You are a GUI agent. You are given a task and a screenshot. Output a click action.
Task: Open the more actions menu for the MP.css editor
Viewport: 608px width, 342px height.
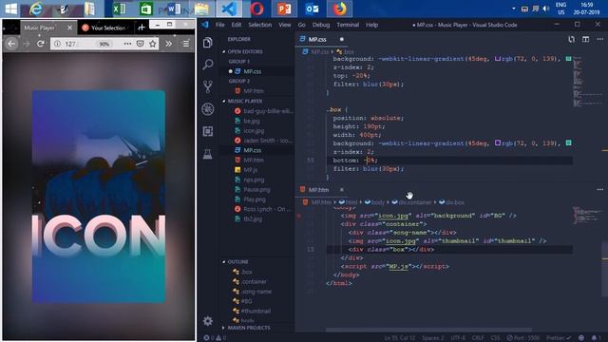[x=599, y=39]
